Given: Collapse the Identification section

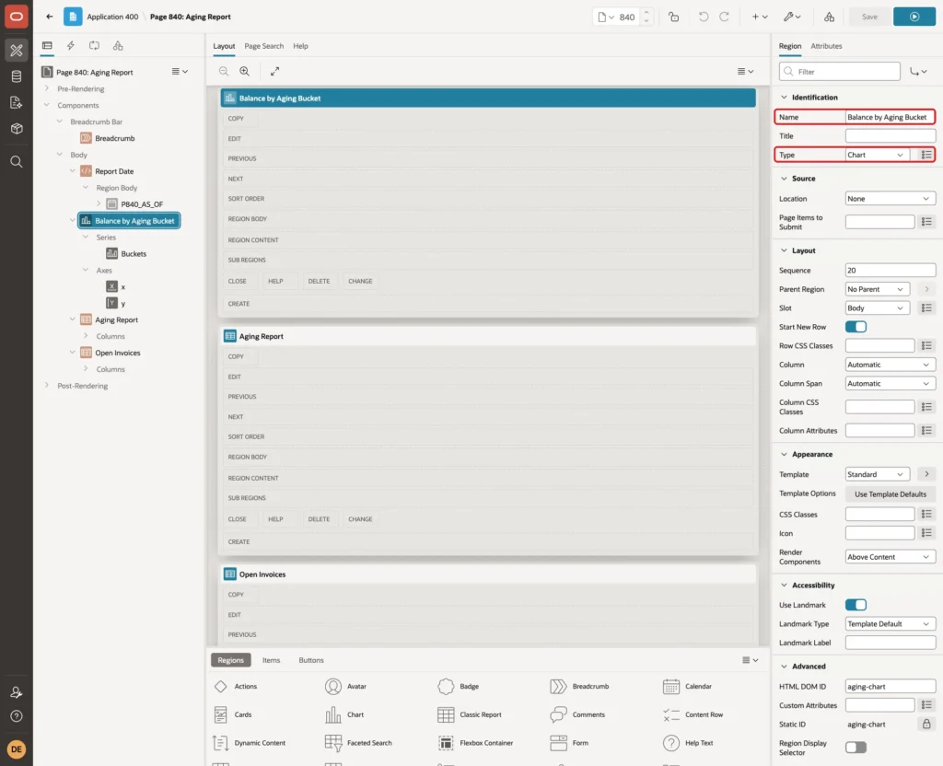Looking at the screenshot, I should click(x=784, y=98).
